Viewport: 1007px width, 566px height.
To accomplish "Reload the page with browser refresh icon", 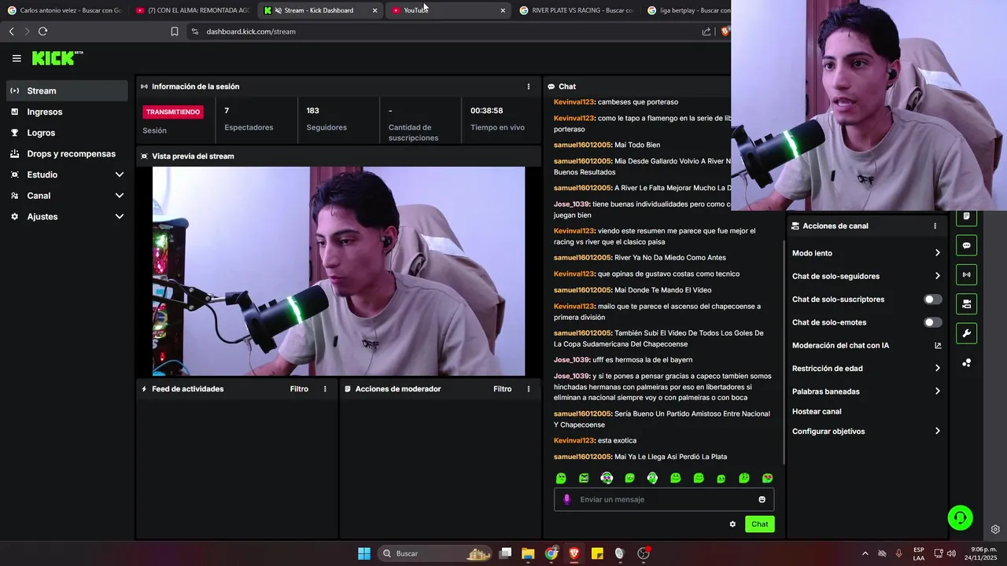I will (x=42, y=31).
